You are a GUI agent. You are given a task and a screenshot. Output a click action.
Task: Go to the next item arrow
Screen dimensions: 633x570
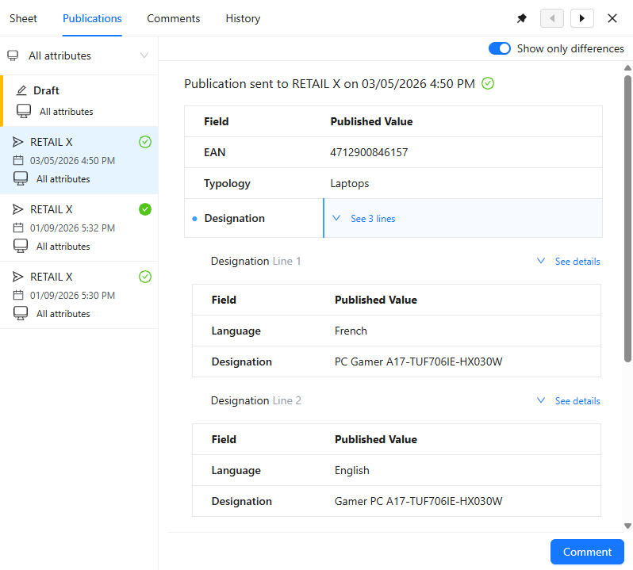tap(582, 18)
